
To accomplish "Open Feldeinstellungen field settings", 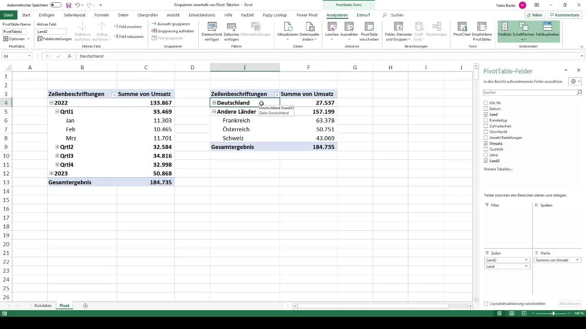I will point(55,39).
